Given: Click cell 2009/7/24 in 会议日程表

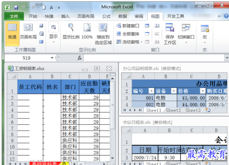Looking at the screenshot, I should 145,157.
